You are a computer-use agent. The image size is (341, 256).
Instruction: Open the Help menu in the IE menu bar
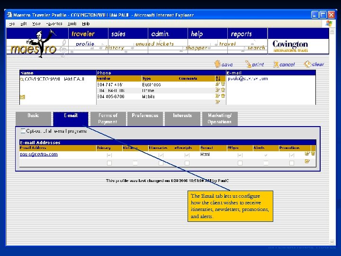tap(86, 24)
